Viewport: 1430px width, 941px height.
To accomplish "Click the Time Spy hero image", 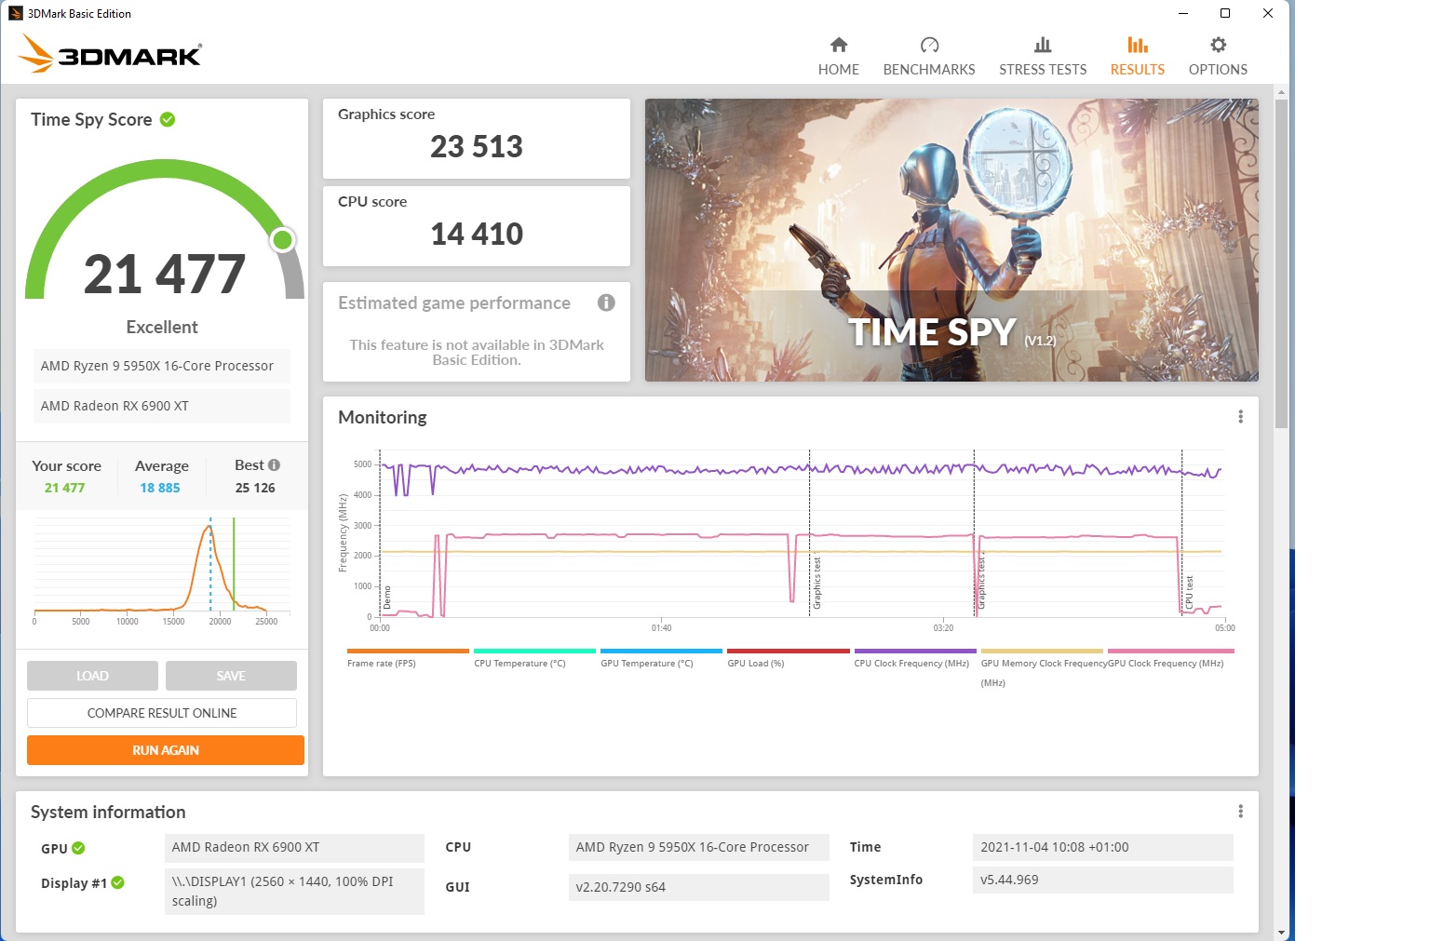I will [951, 240].
